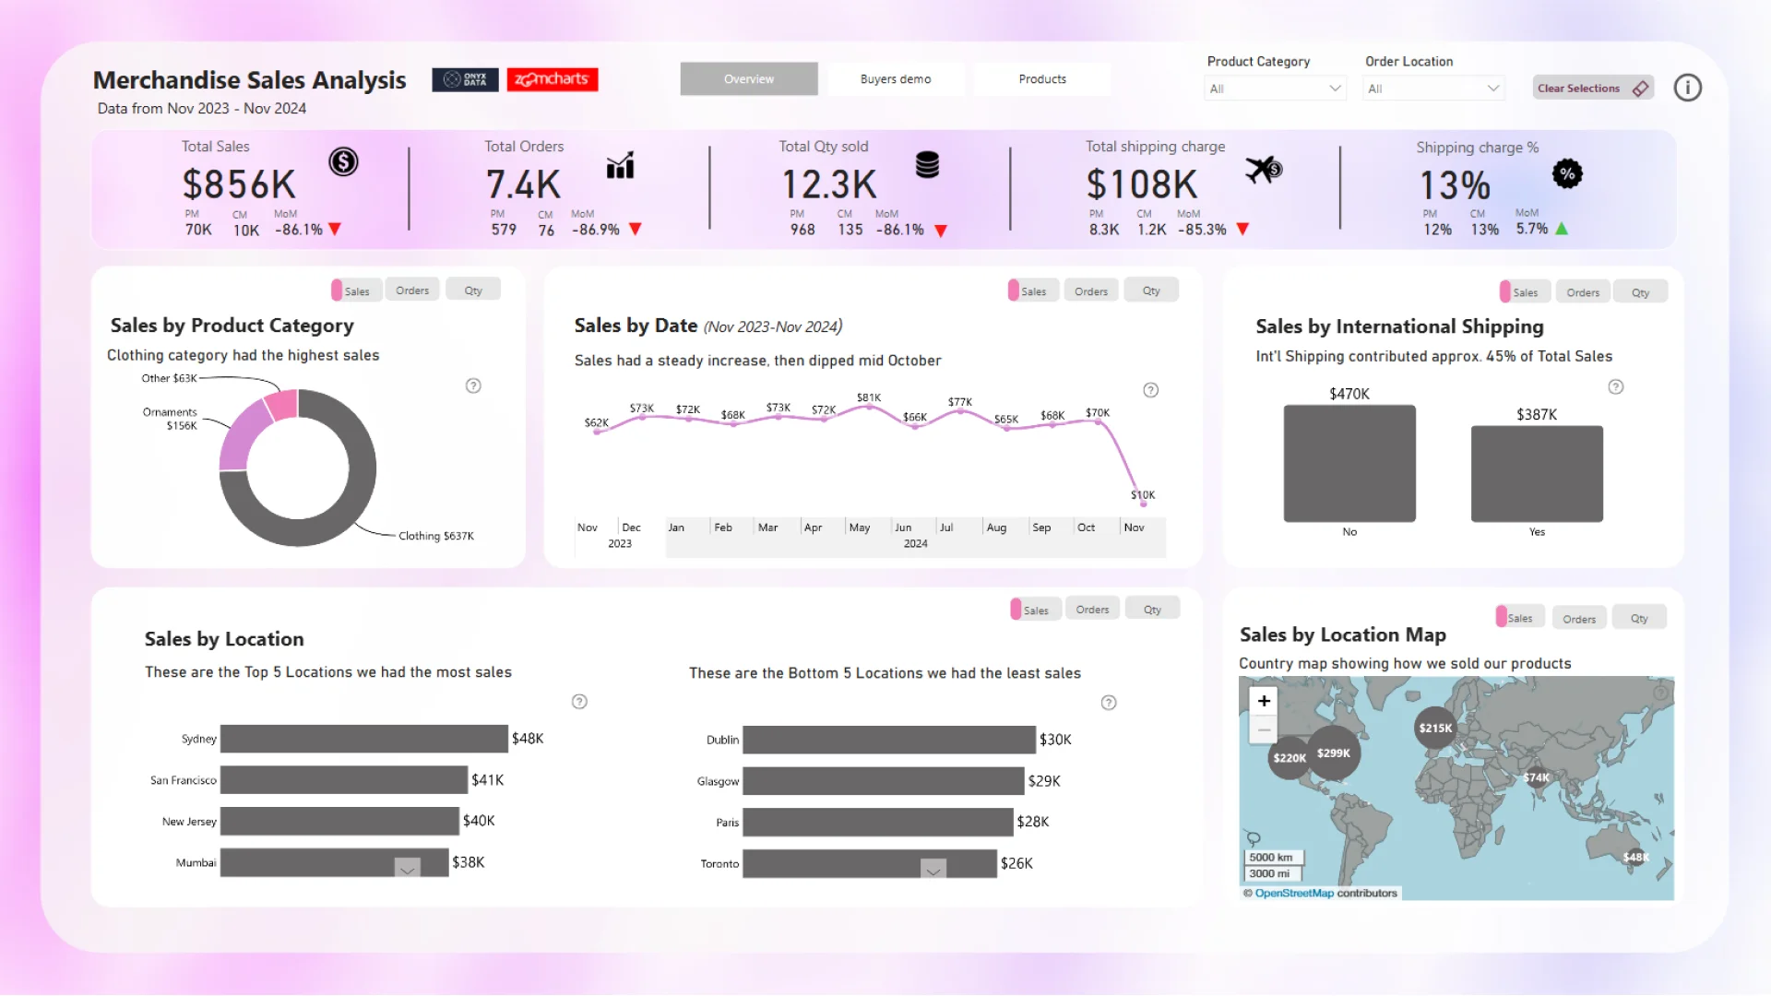
Task: Click the $220K bubble on the map
Action: point(1290,758)
